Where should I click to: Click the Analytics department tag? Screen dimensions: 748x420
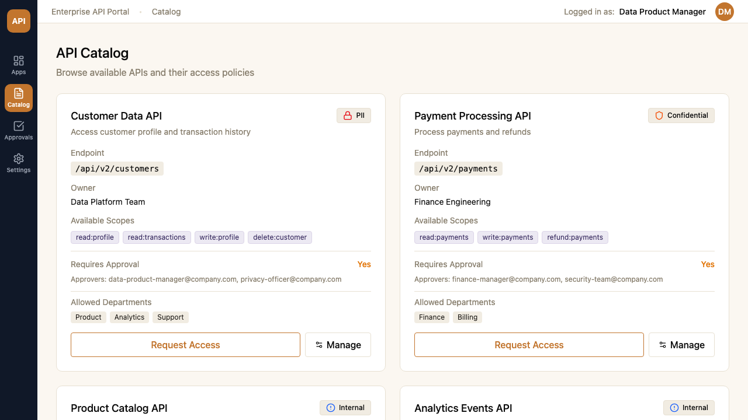(129, 317)
